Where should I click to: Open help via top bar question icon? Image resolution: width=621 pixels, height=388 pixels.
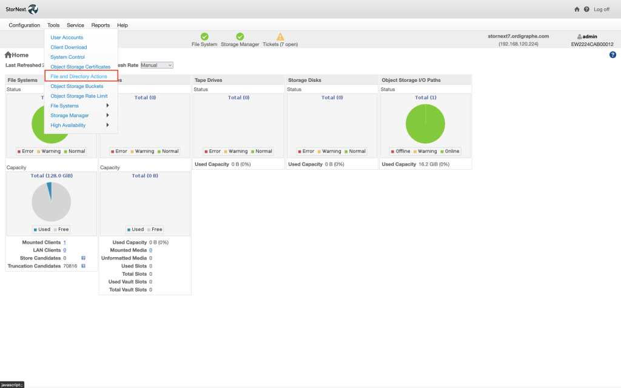[x=586, y=9]
